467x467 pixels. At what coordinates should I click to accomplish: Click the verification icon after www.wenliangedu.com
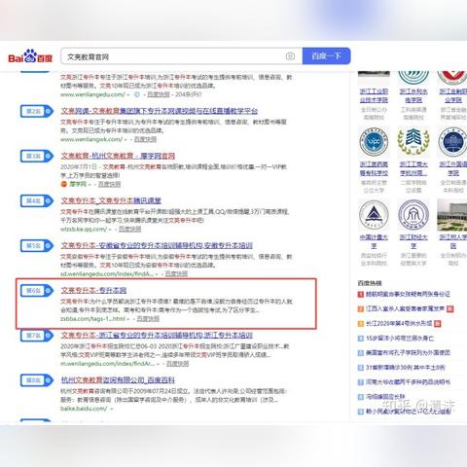click(x=137, y=94)
